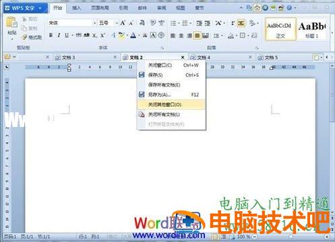Click Enclosed Character circle icon
The image size is (335, 242).
click(161, 36)
